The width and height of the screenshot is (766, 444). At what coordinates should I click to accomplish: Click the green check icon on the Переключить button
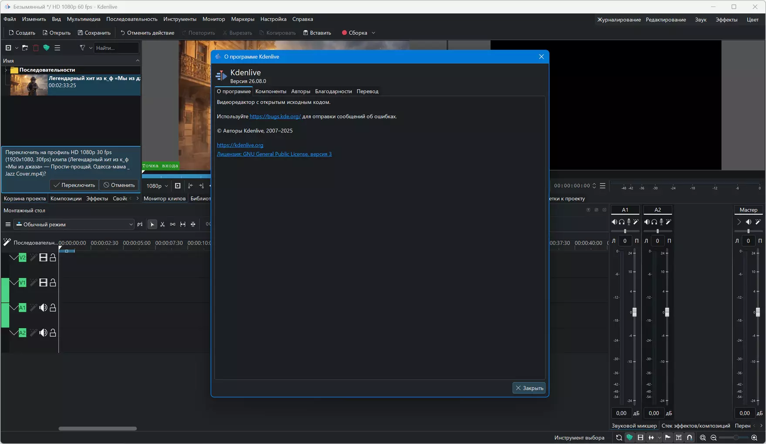[x=57, y=185]
